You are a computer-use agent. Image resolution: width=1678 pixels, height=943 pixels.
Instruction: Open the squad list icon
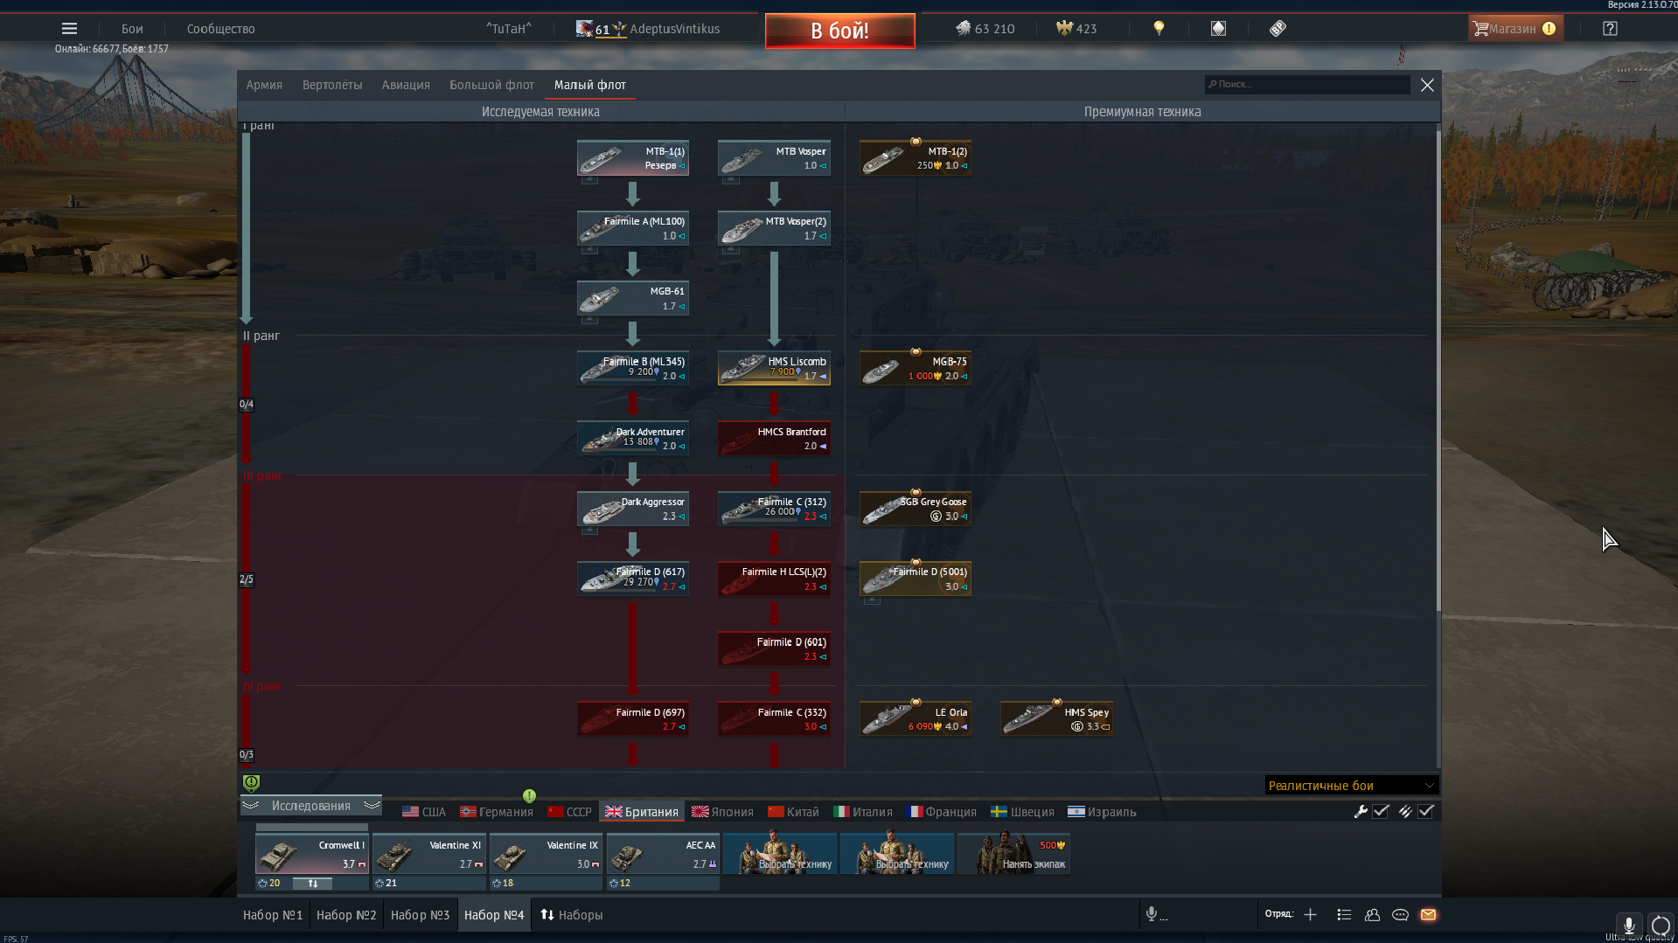coord(1344,914)
